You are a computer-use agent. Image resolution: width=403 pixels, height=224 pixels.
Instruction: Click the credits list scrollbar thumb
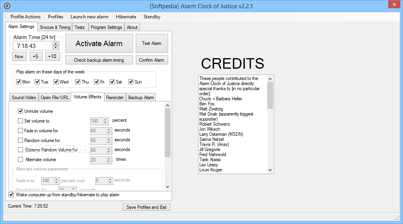coord(270,95)
